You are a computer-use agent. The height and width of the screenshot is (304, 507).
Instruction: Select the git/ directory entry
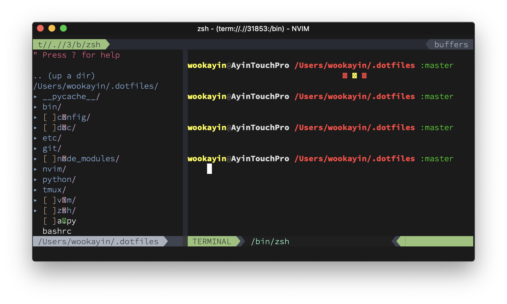(52, 149)
